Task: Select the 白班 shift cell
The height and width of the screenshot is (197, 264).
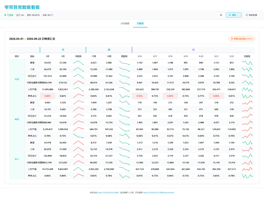Action: click(x=17, y=80)
